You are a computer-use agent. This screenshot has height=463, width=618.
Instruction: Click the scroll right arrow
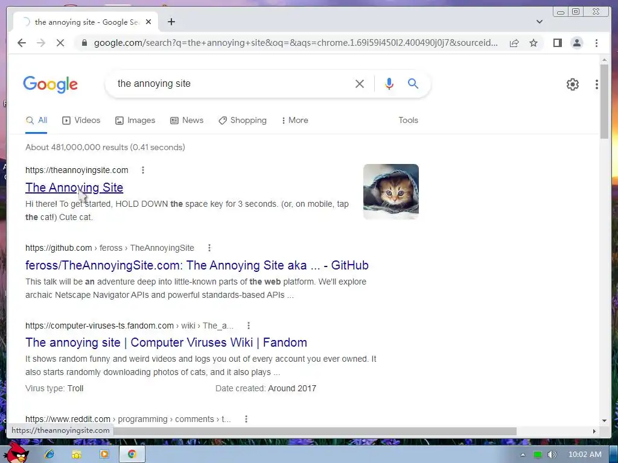pyautogui.click(x=594, y=431)
